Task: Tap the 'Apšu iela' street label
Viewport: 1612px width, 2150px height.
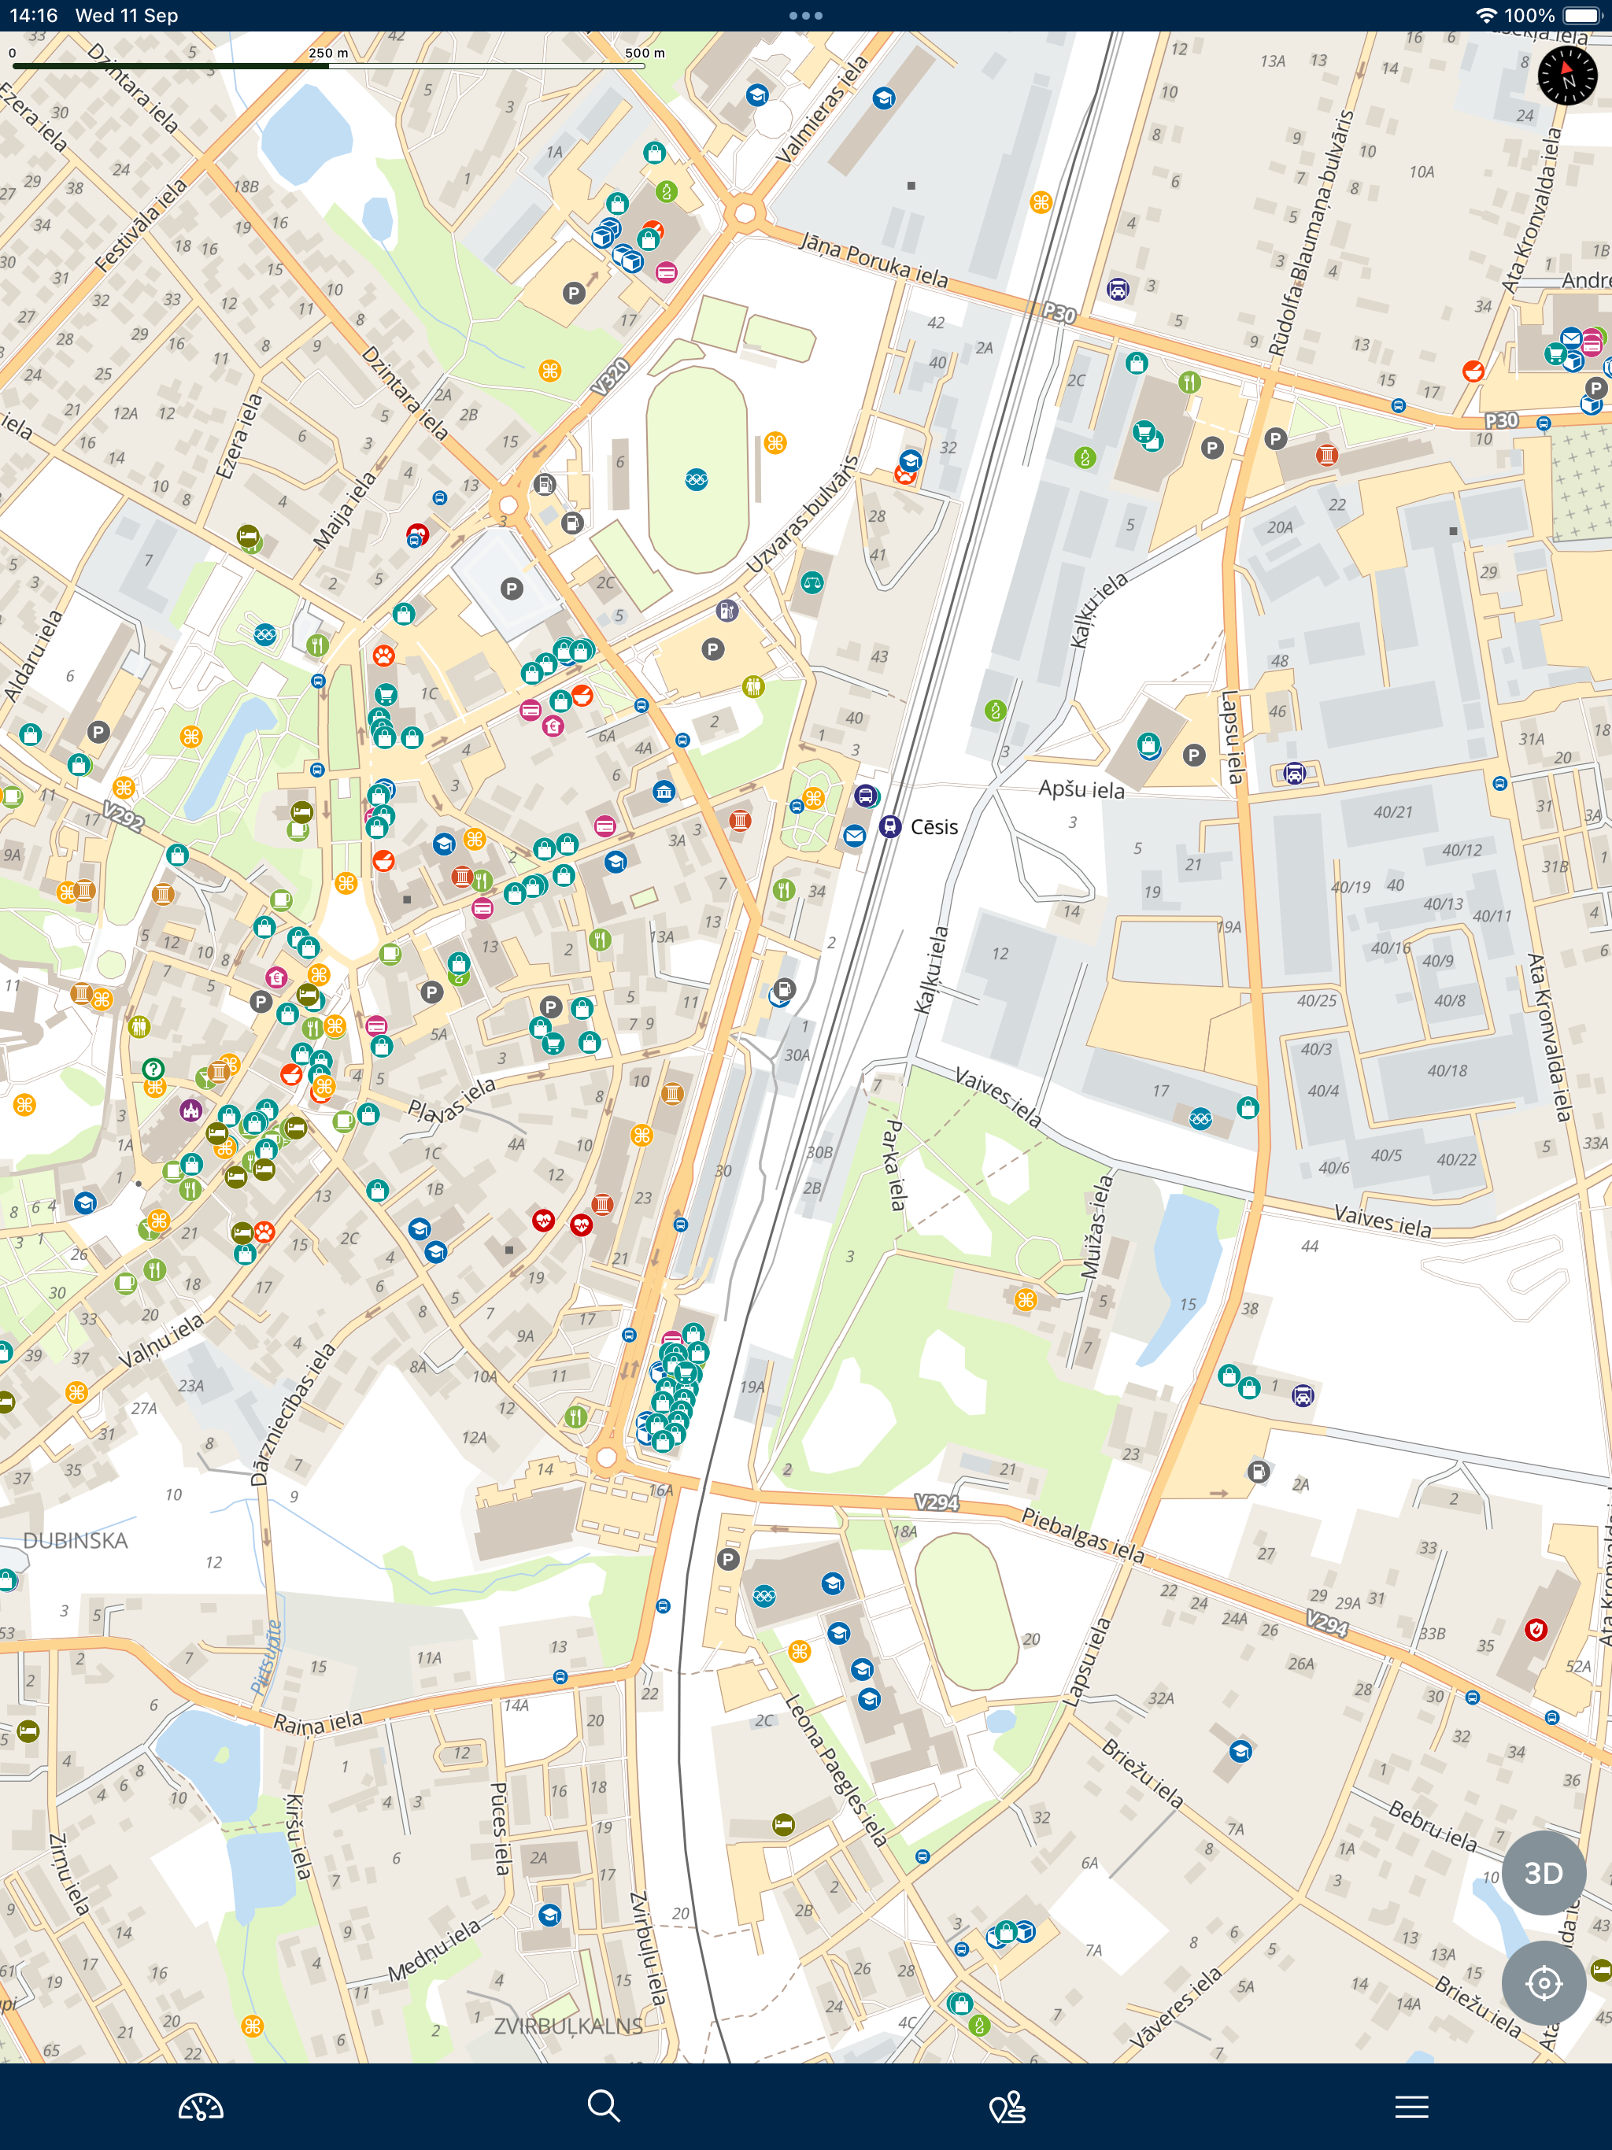Action: click(1081, 789)
